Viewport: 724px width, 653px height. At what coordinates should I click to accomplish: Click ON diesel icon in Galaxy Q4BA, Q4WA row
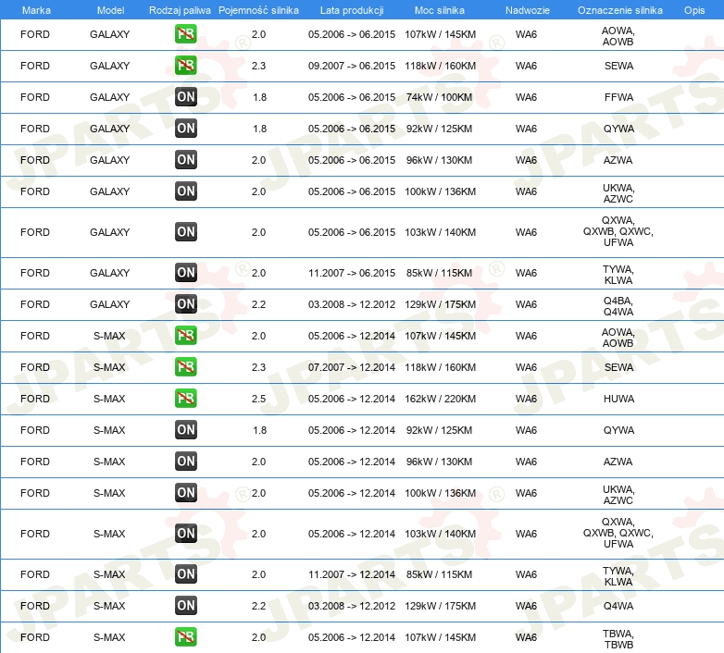185,304
